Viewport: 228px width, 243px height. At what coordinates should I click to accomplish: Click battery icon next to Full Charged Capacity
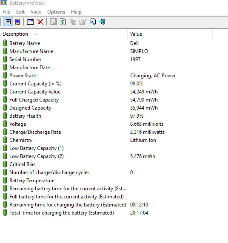(x=5, y=100)
